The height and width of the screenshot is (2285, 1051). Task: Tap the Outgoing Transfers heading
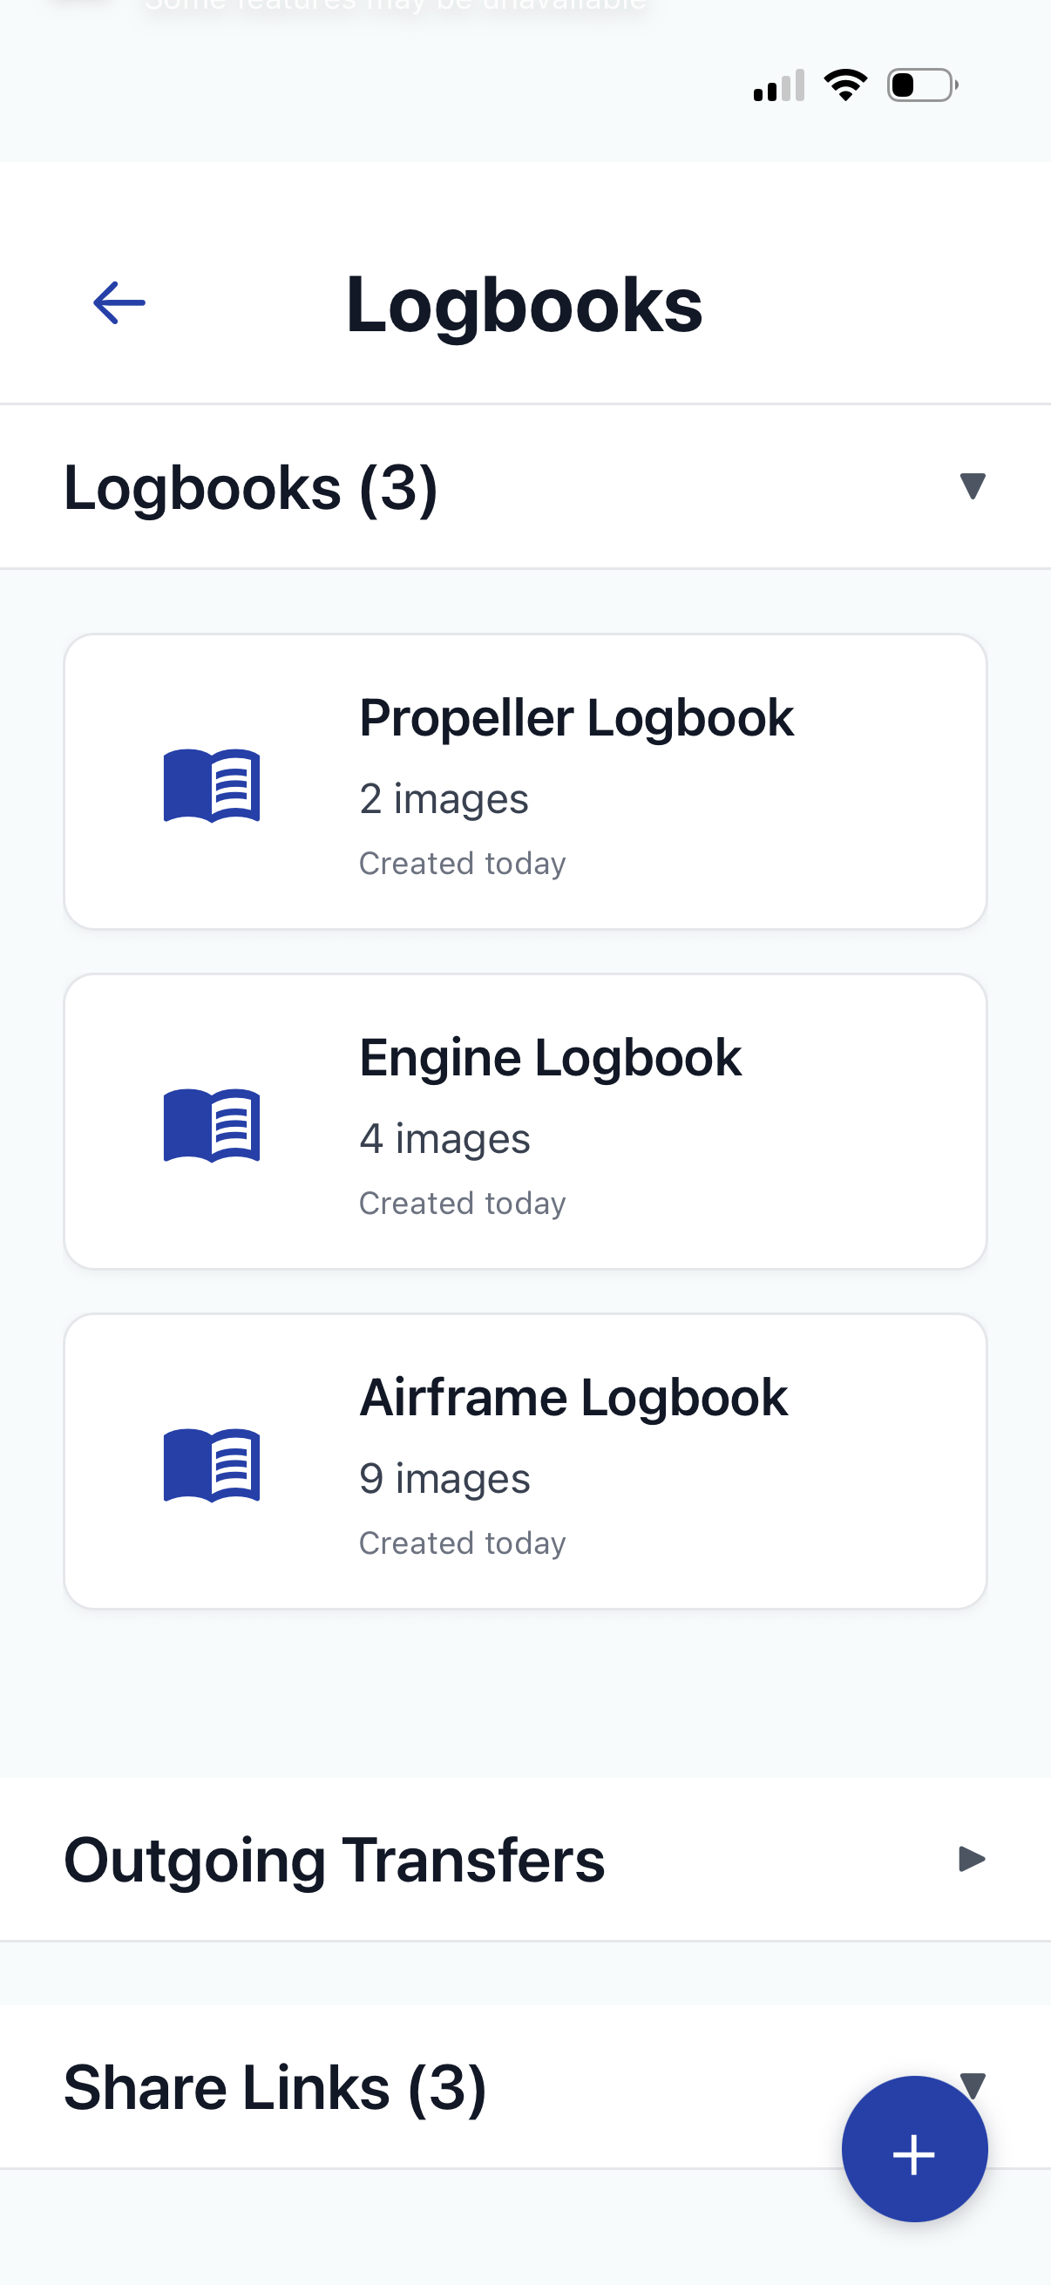[334, 1859]
